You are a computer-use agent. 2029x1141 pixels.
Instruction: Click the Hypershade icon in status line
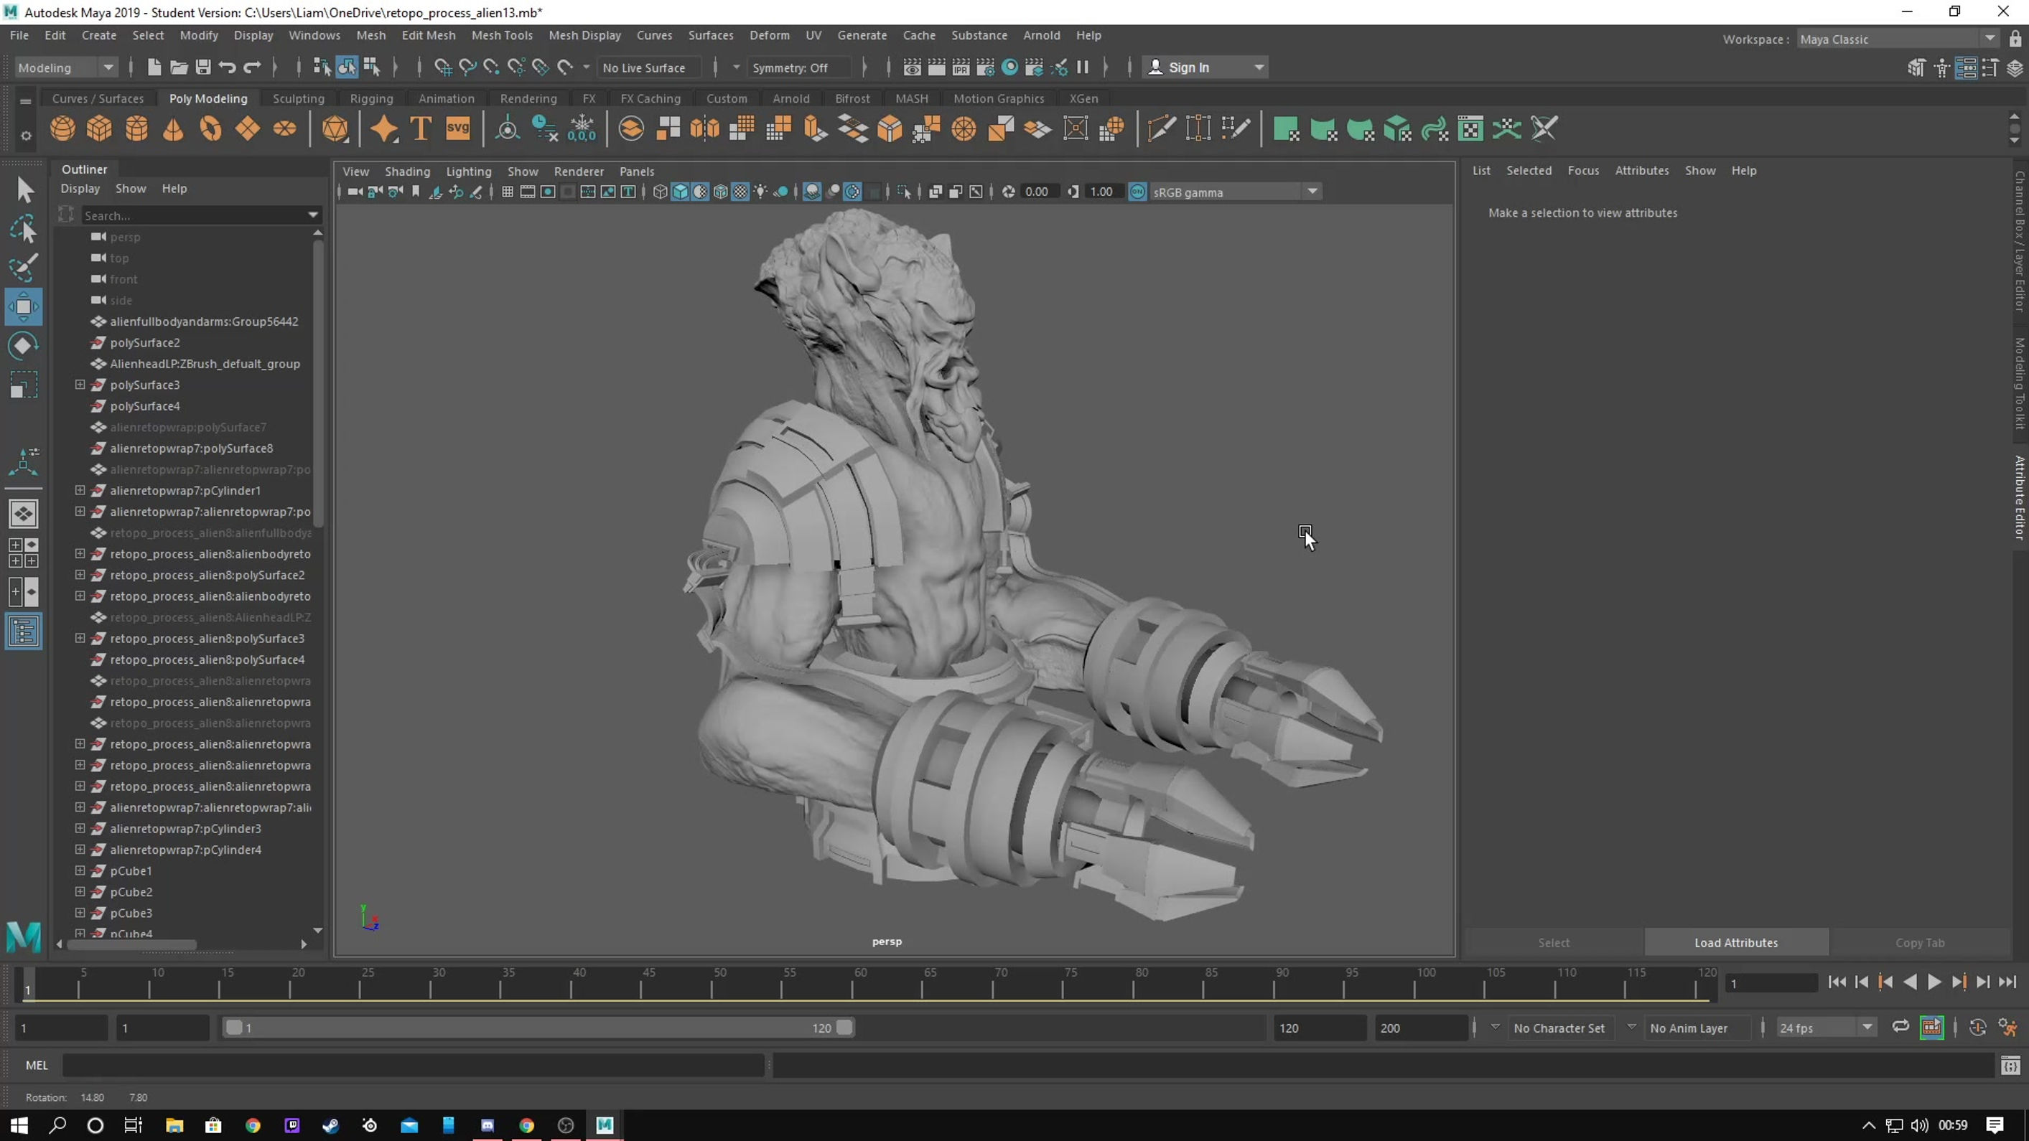click(1009, 67)
